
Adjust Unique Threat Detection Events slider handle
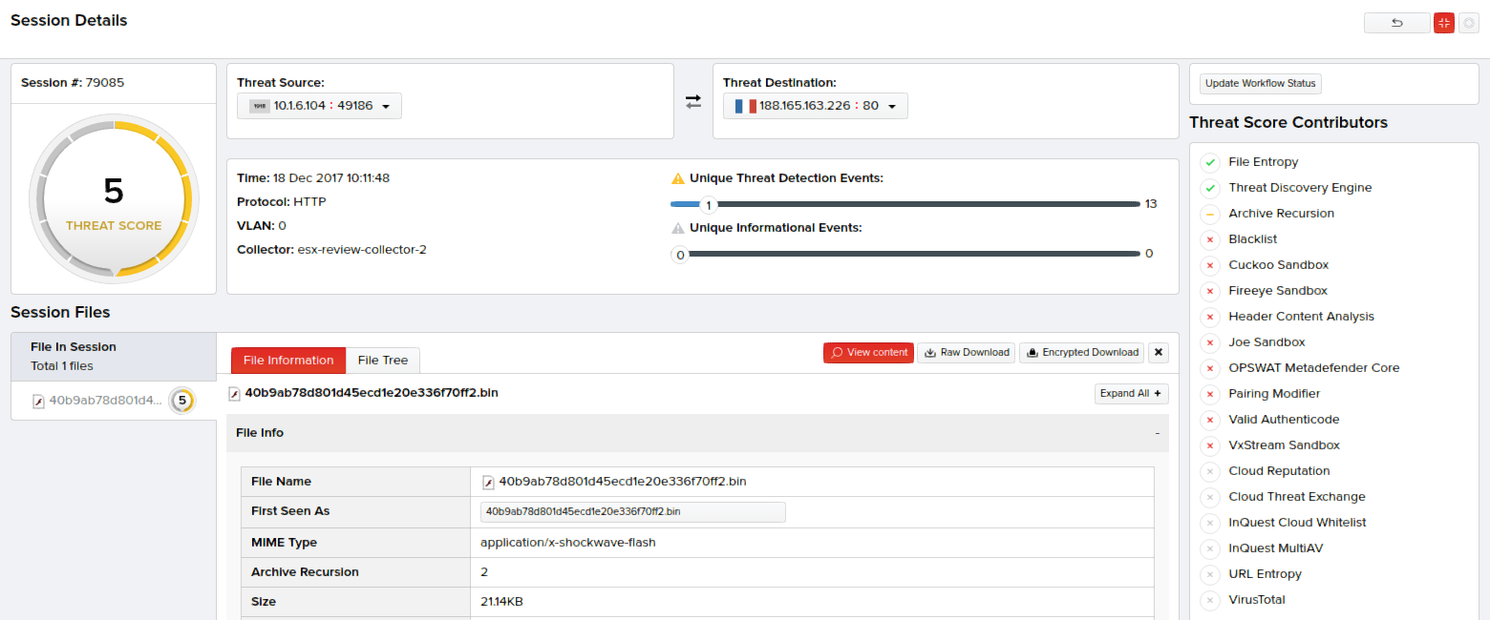click(x=708, y=204)
